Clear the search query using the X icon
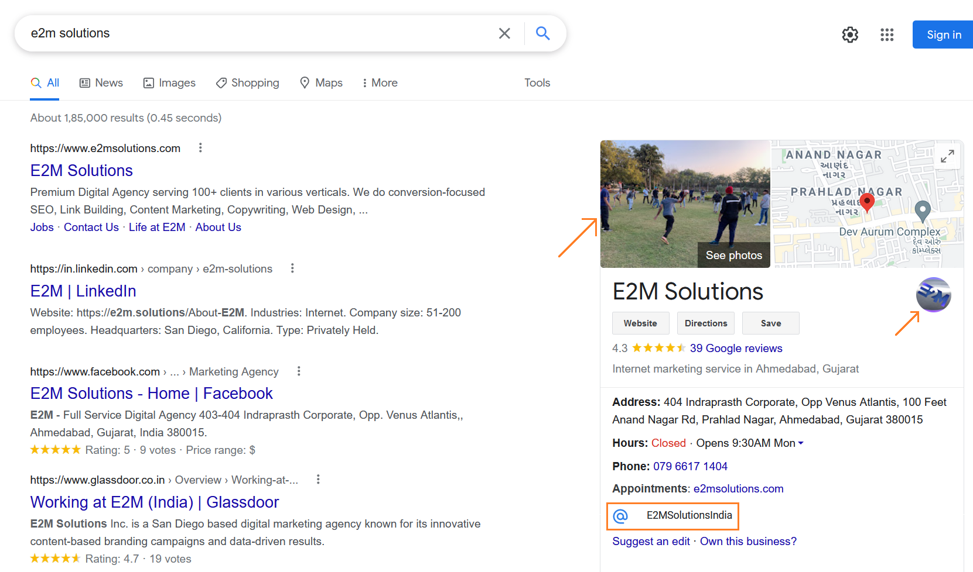 [504, 33]
